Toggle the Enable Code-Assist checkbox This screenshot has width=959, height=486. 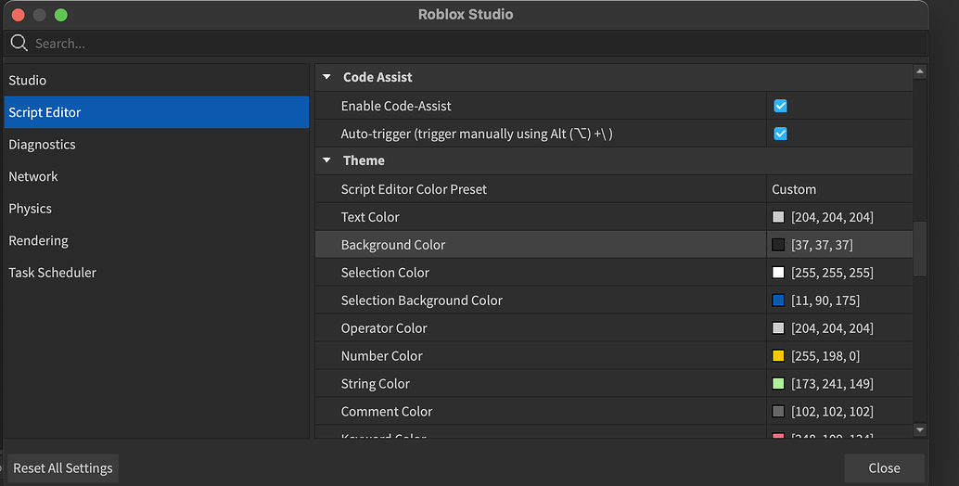click(780, 106)
